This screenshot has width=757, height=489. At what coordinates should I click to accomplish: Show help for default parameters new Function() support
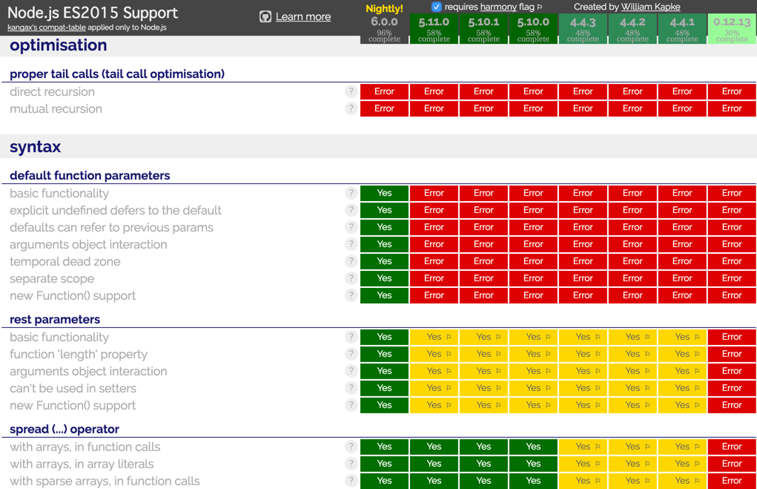pos(351,295)
